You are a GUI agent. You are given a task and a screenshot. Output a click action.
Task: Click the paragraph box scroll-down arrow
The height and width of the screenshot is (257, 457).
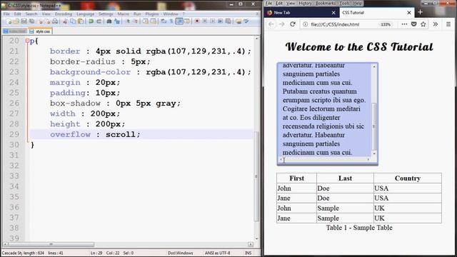(374, 153)
